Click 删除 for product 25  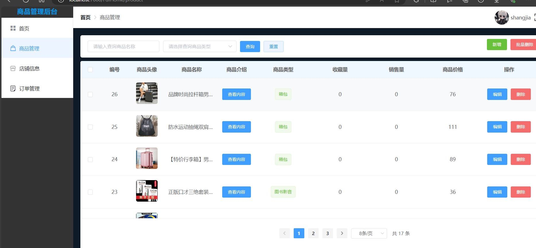click(521, 127)
